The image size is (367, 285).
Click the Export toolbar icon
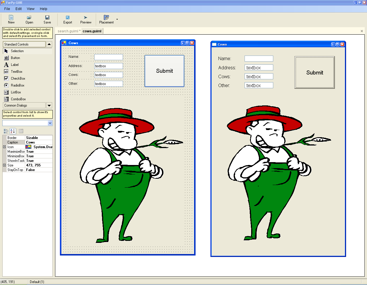[68, 18]
